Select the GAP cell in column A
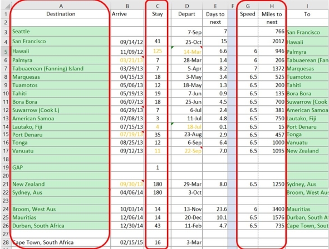This screenshot has height=249, width=329. point(61,167)
